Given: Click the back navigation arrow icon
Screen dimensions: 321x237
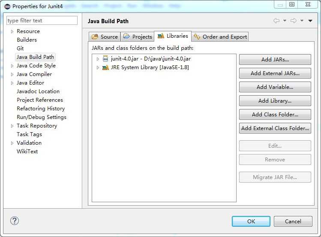Looking at the screenshot, I should (x=276, y=21).
